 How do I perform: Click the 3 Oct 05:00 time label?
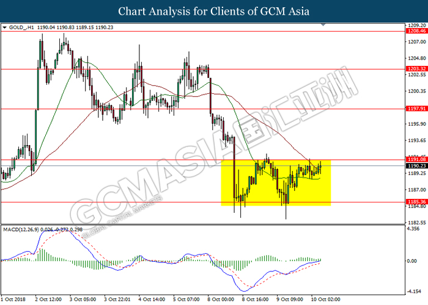coord(83,300)
